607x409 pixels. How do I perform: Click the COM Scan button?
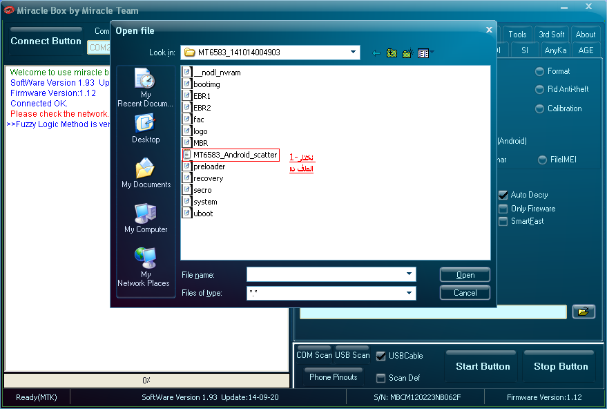click(x=314, y=355)
